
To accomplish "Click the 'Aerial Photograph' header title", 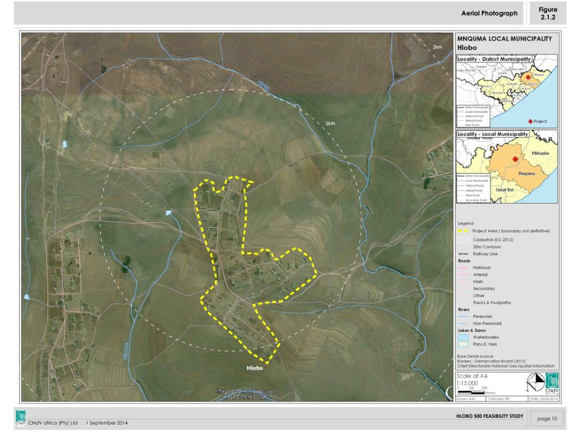I will coord(489,14).
